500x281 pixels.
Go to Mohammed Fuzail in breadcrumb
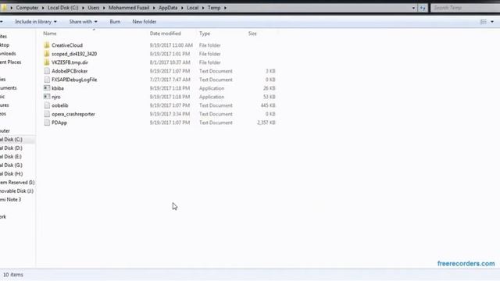pyautogui.click(x=129, y=8)
